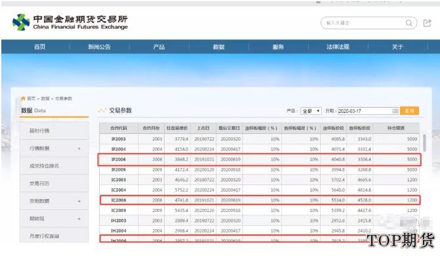
Task: Expand the 期转现 plus sign
Action: click(79, 219)
